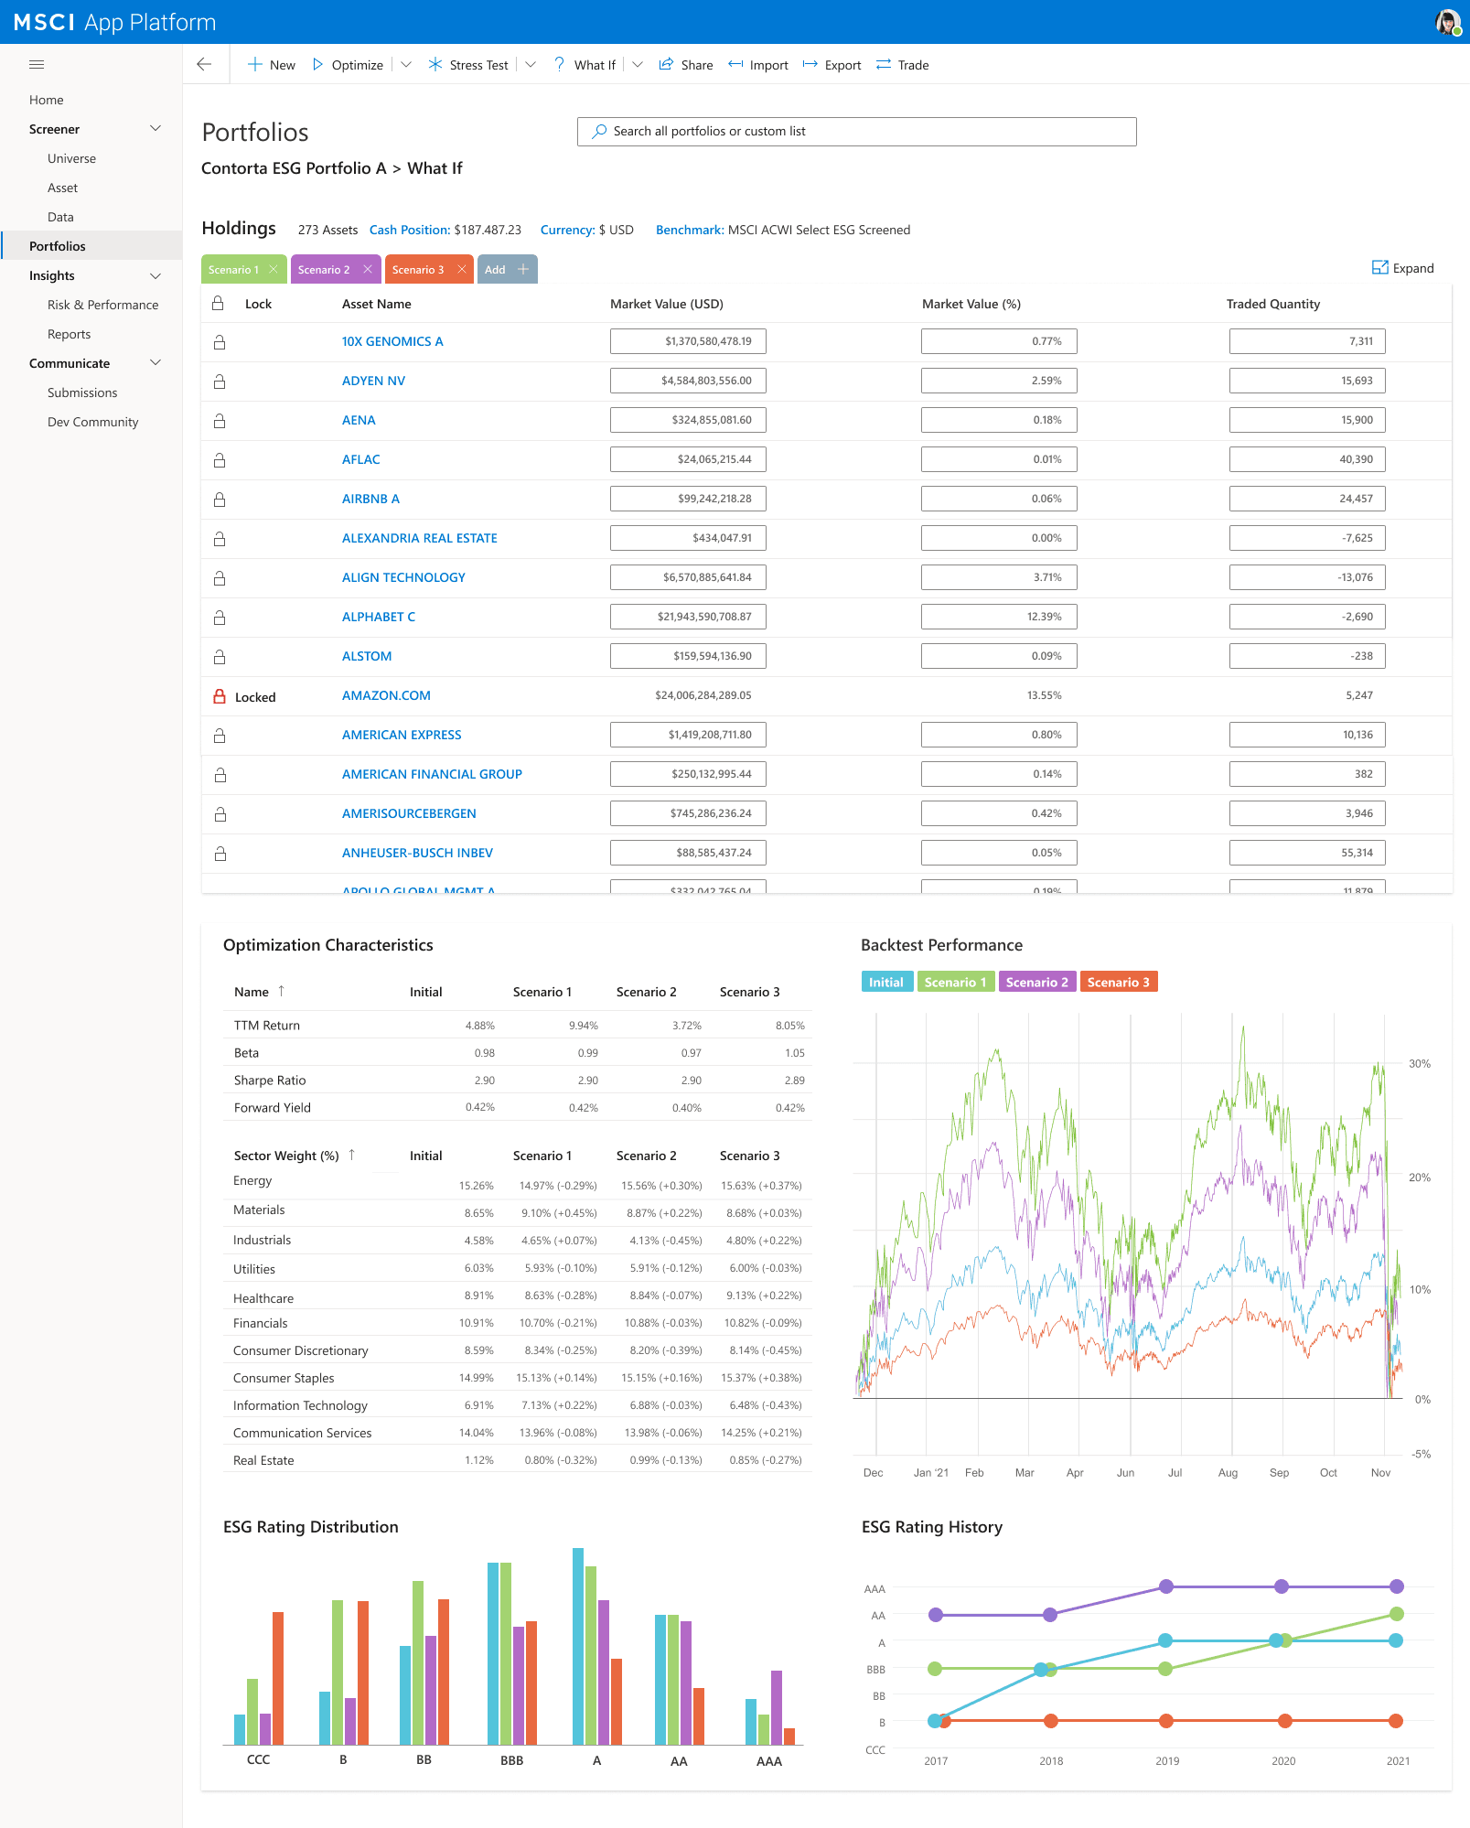Open the hamburger navigation menu
This screenshot has height=1828, width=1470.
pyautogui.click(x=37, y=65)
